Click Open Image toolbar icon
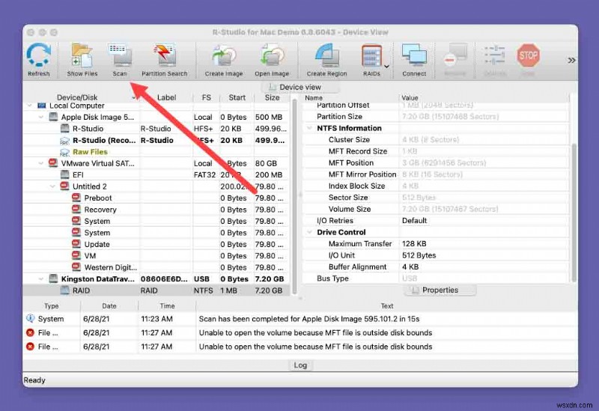The width and height of the screenshot is (599, 411). 272,60
